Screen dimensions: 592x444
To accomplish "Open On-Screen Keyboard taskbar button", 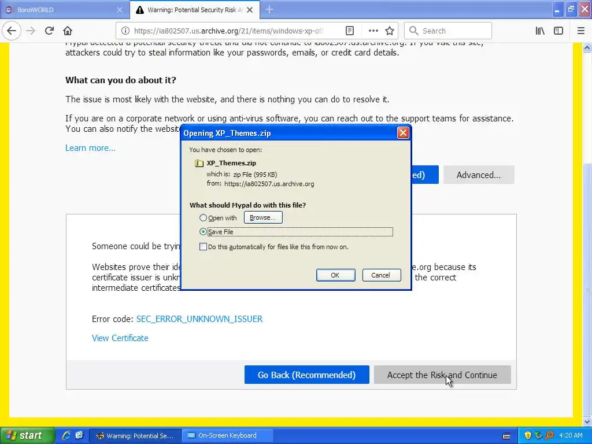I will [x=228, y=436].
